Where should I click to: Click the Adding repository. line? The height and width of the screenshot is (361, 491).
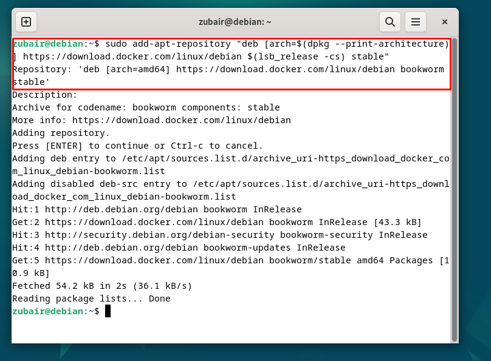[x=61, y=133]
